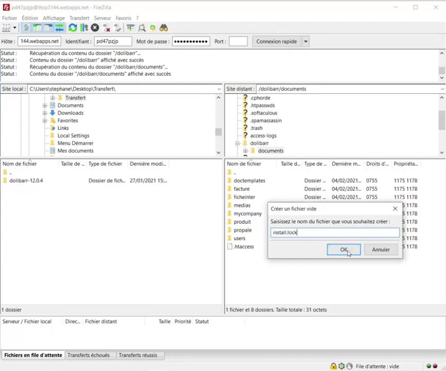Click the padlock encryption icon in status bar
Image resolution: width=446 pixels, height=371 pixels.
coord(333,366)
